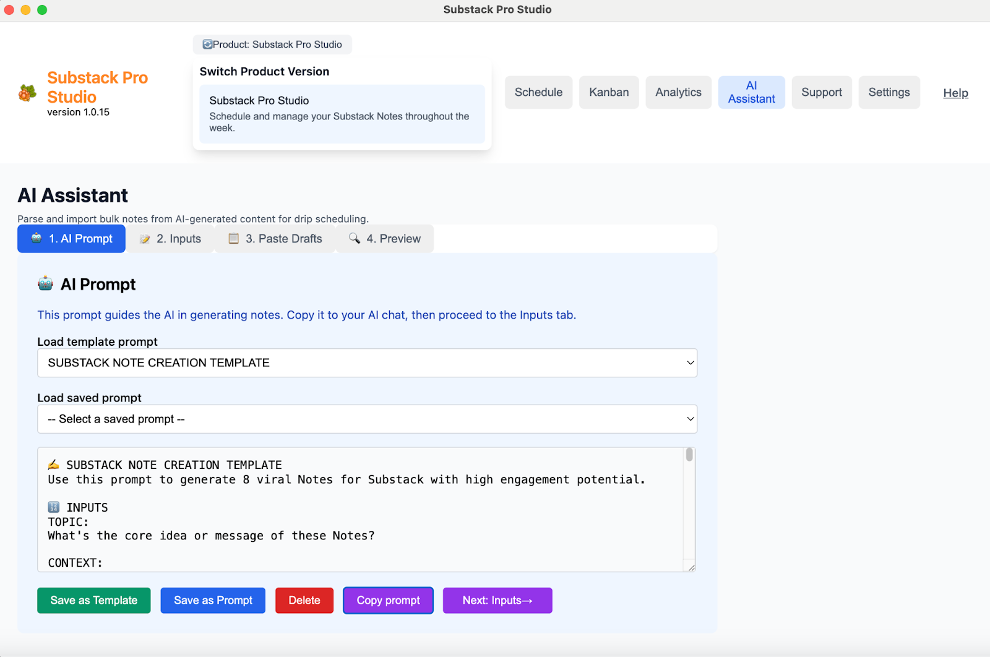Select the 1. AI Prompt tab
The image size is (990, 657).
click(x=71, y=239)
